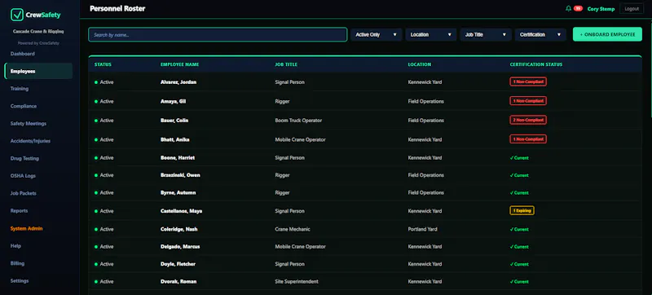Image resolution: width=652 pixels, height=295 pixels.
Task: Click the CrewSafety checkmark logo icon
Action: pos(16,15)
